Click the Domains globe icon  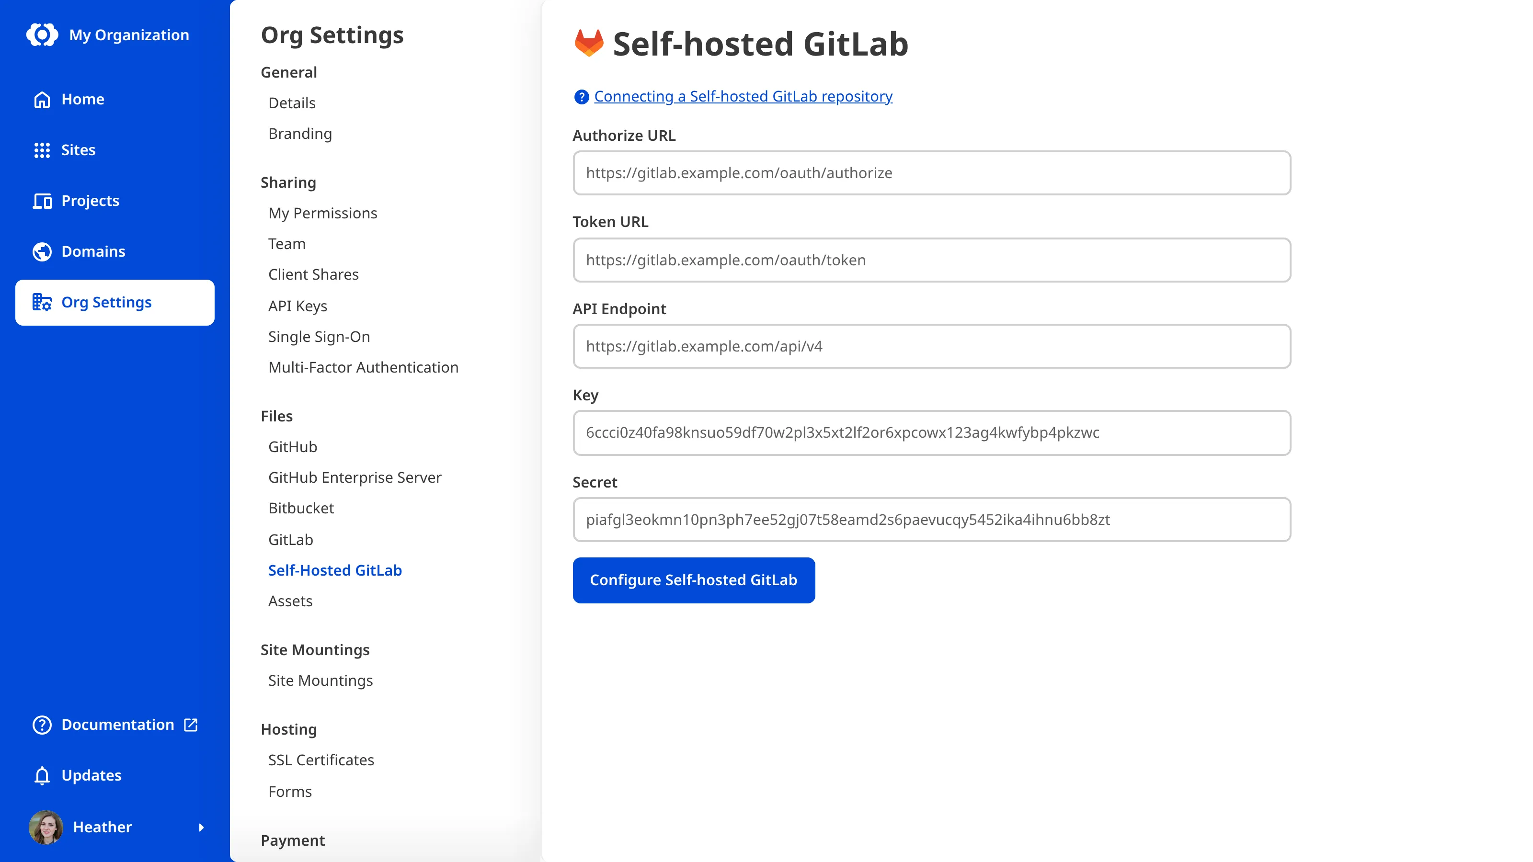[x=42, y=251]
